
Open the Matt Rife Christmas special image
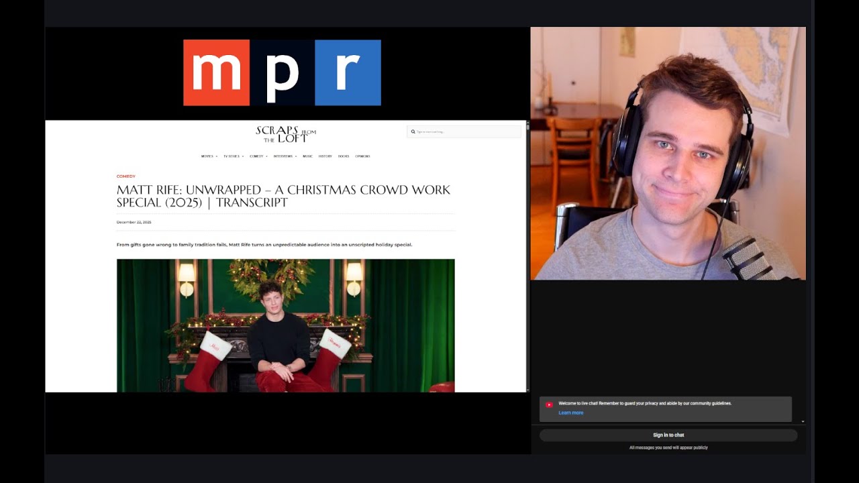(286, 325)
